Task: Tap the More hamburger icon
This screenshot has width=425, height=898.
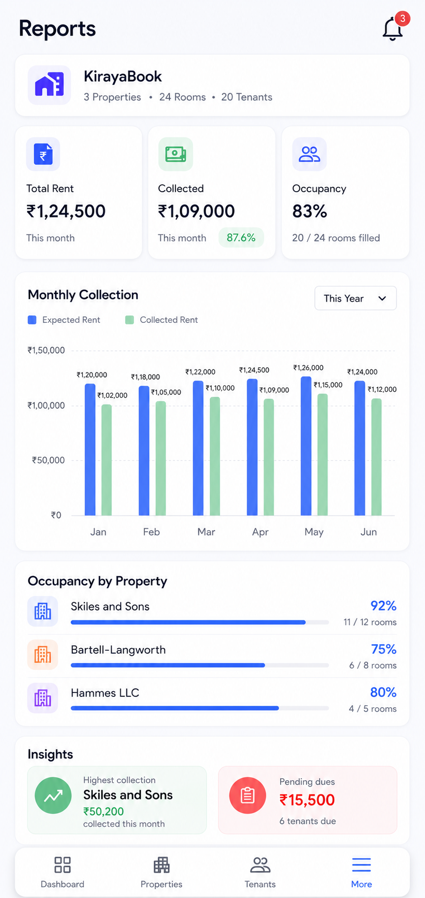Action: click(x=361, y=865)
